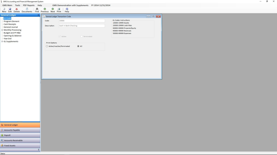Click '40000-49999 Revenues' instruction text

coord(122,31)
